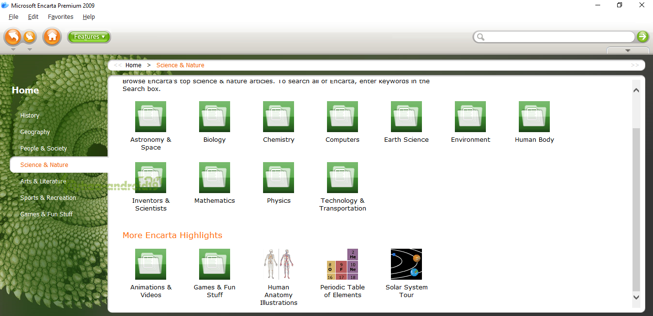Open the Astronomy & Space folder icon

[x=151, y=117]
